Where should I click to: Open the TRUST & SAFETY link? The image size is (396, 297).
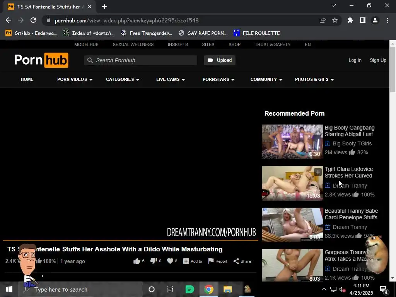pyautogui.click(x=273, y=44)
